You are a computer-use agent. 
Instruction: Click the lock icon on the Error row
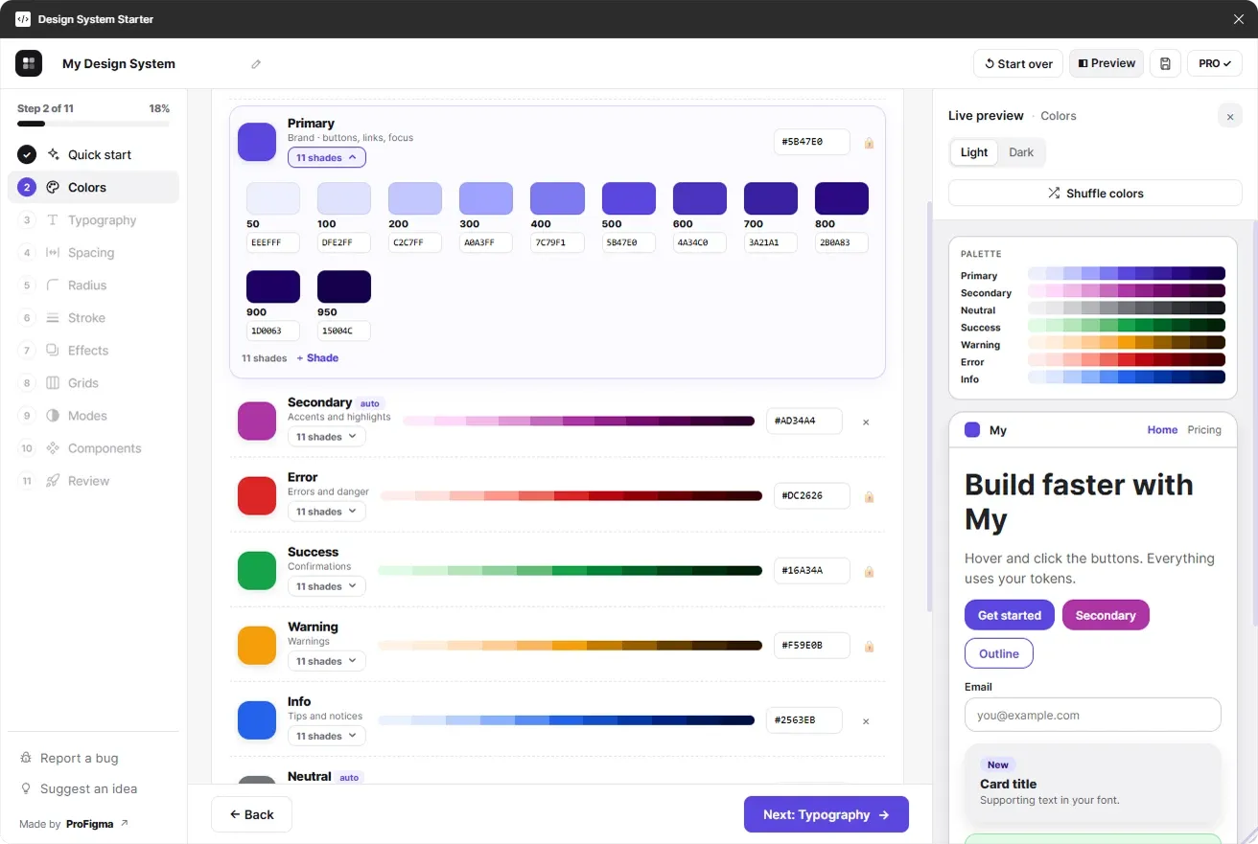coord(869,497)
